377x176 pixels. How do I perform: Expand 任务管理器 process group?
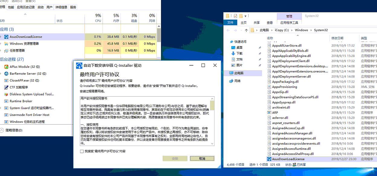coord(1,51)
